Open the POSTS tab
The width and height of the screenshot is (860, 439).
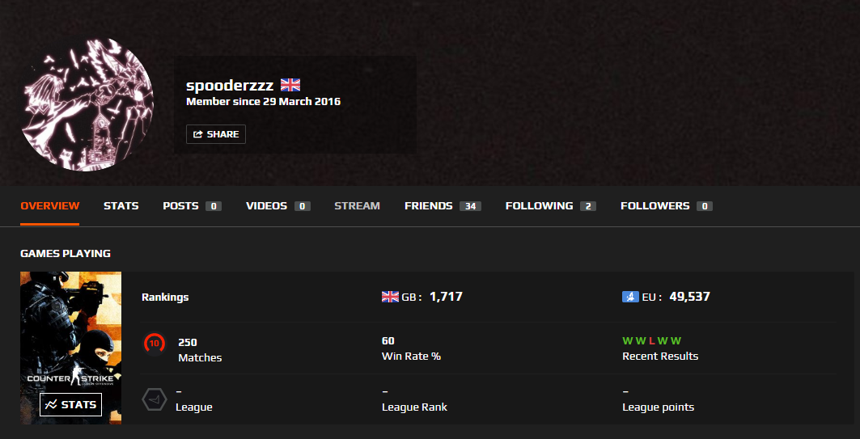click(192, 206)
